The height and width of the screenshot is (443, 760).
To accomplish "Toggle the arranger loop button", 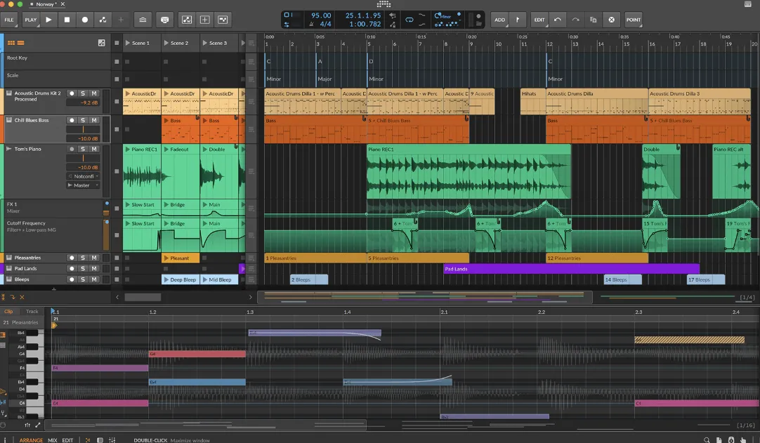I will pyautogui.click(x=410, y=20).
